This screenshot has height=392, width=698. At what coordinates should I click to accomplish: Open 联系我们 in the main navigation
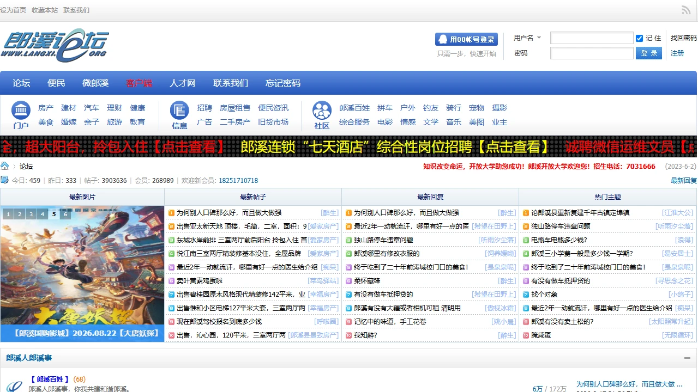[x=231, y=83]
